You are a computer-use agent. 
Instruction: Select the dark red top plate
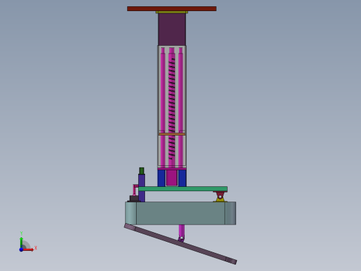point(171,9)
